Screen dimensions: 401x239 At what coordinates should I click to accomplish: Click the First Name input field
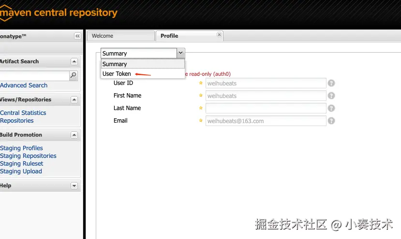tap(266, 96)
